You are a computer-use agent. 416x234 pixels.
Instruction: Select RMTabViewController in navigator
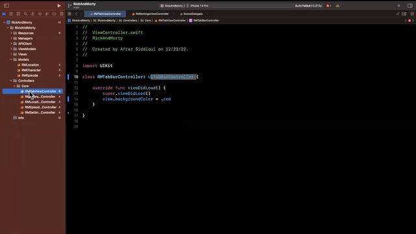[x=32, y=91]
